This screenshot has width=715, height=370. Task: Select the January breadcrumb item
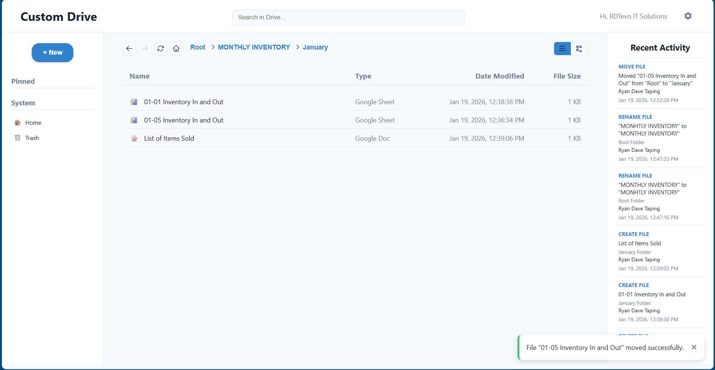(x=315, y=47)
